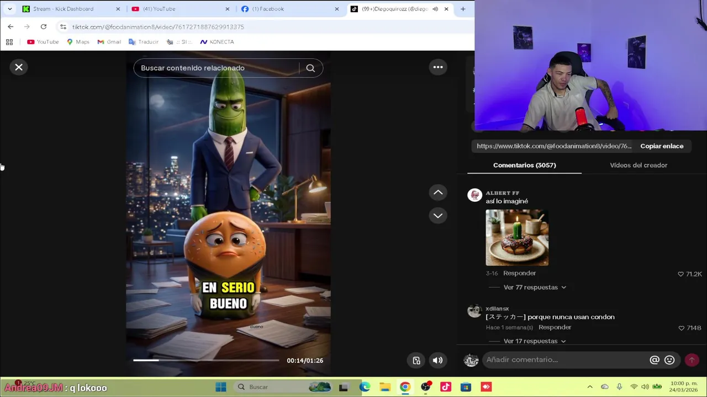Switch to 'Comentarios (3057)' tab
Viewport: 707px width, 397px height.
point(524,165)
